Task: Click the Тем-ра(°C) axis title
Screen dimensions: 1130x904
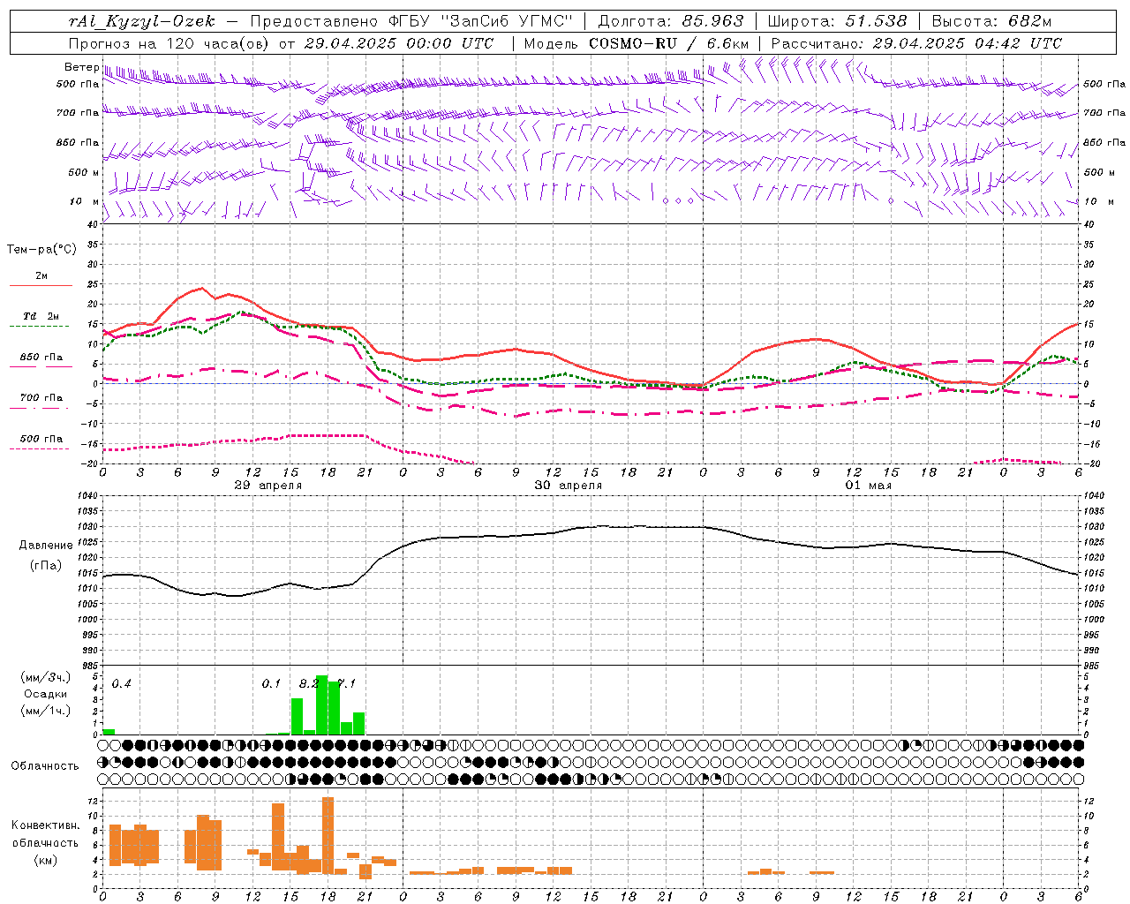Action: [x=41, y=250]
